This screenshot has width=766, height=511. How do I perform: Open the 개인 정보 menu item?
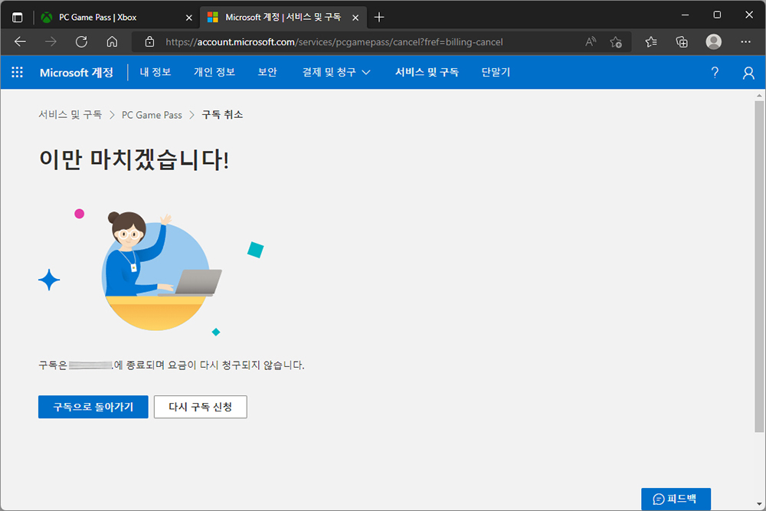pyautogui.click(x=214, y=72)
